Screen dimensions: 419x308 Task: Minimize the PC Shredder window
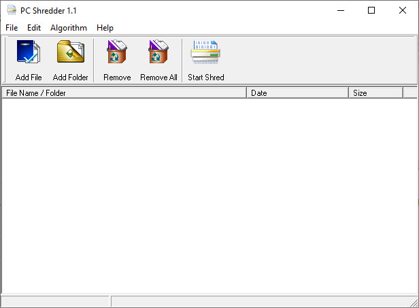341,10
